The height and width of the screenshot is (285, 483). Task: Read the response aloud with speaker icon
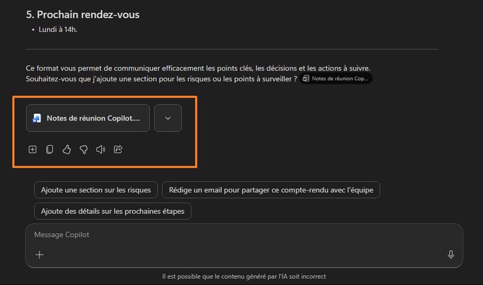pyautogui.click(x=101, y=149)
